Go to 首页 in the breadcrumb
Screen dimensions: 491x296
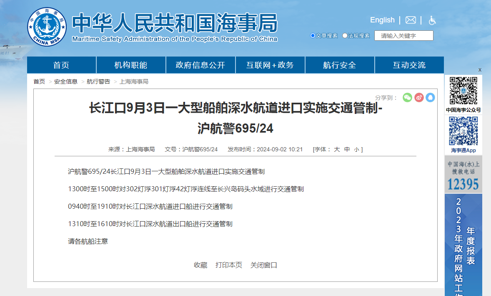[39, 81]
